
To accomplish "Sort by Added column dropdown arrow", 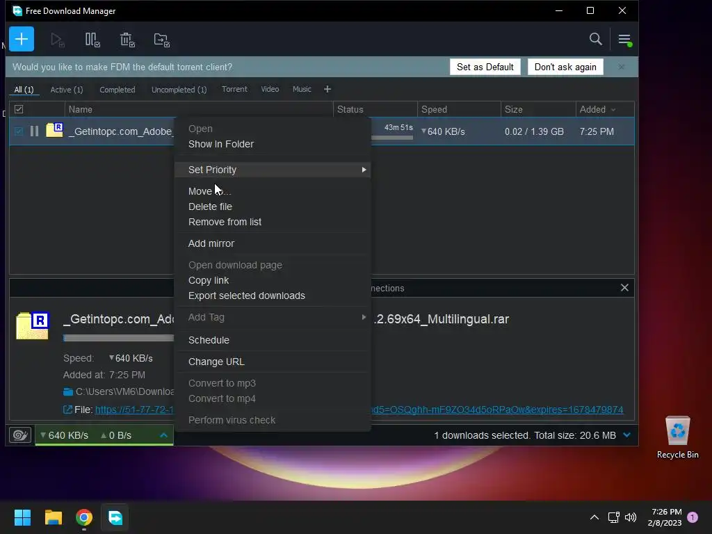I will (x=613, y=109).
